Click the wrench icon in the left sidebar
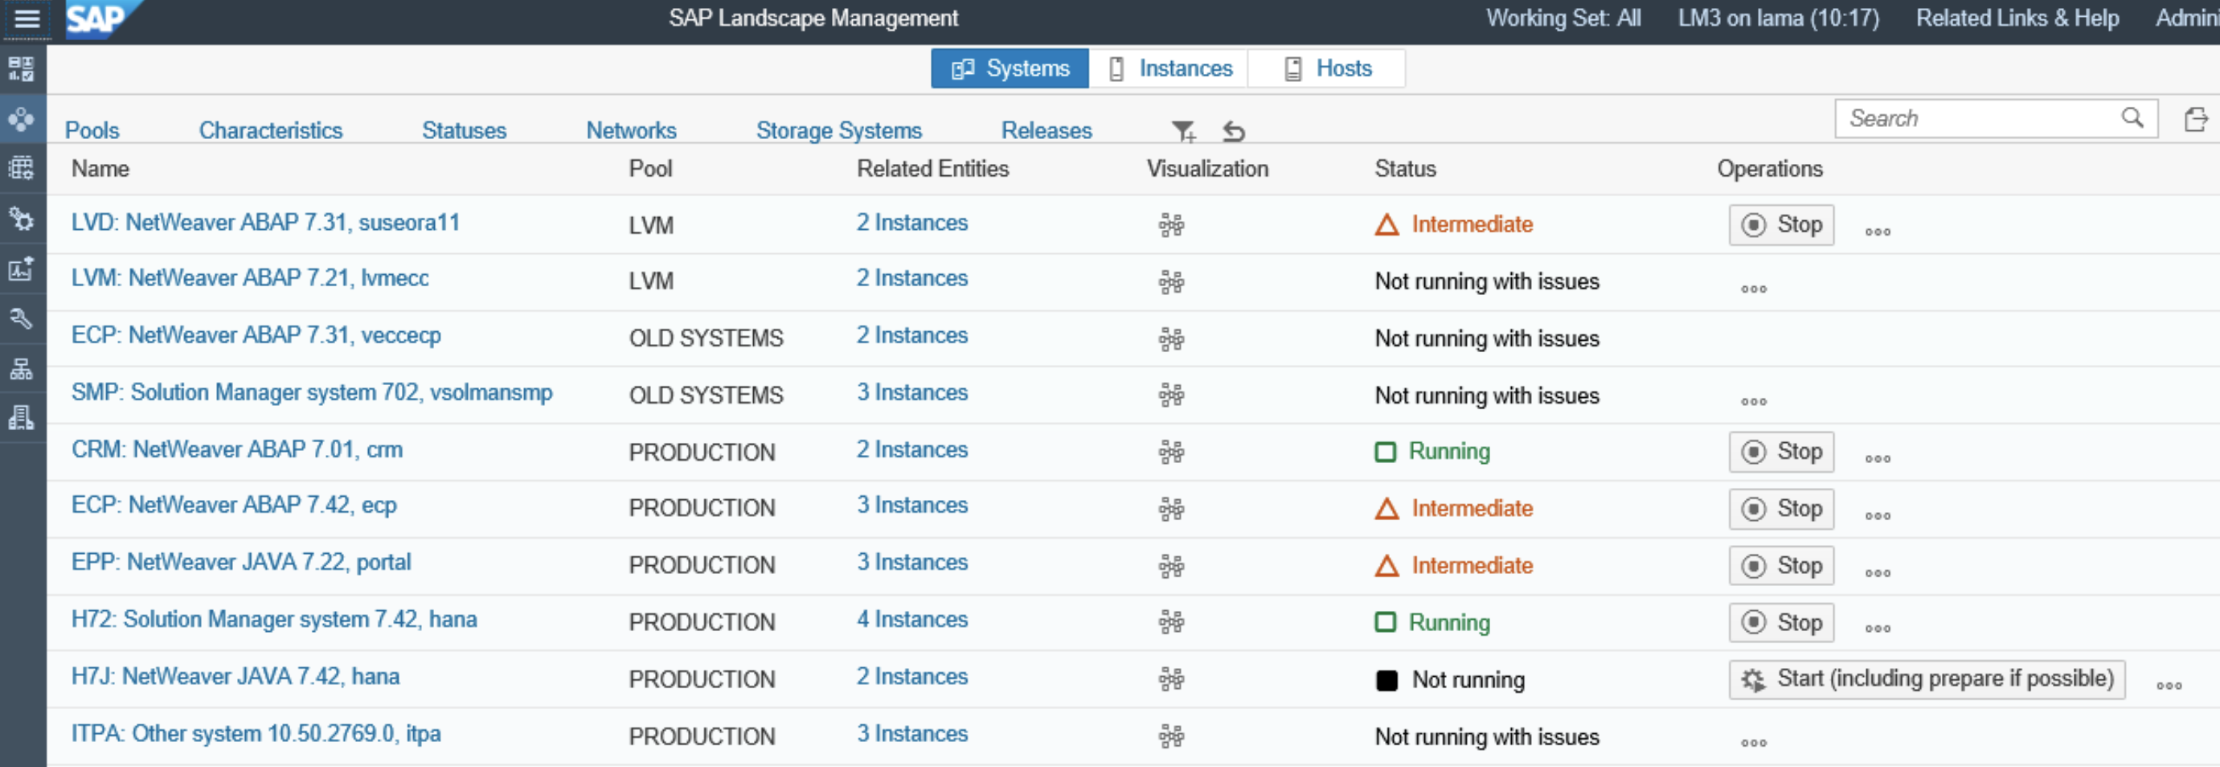Viewport: 2220px width, 767px height. (x=22, y=319)
